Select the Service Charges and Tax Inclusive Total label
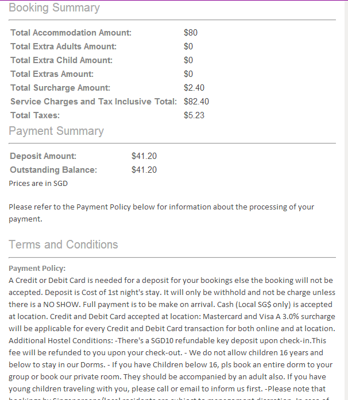The width and height of the screenshot is (348, 400). [x=94, y=102]
